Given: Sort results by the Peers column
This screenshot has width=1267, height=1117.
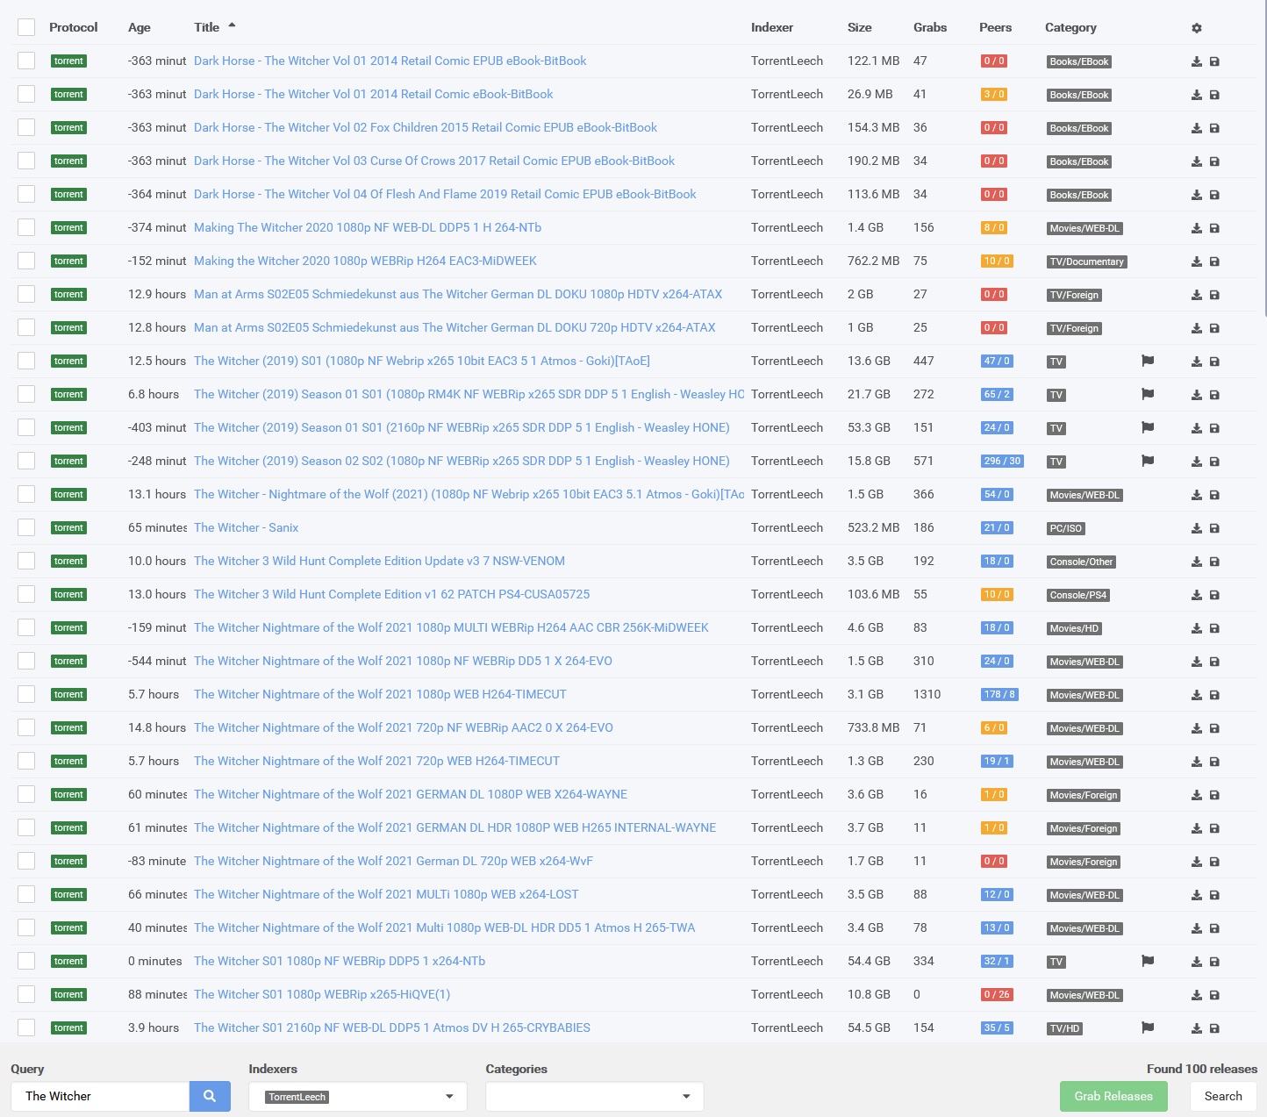Looking at the screenshot, I should [x=995, y=27].
